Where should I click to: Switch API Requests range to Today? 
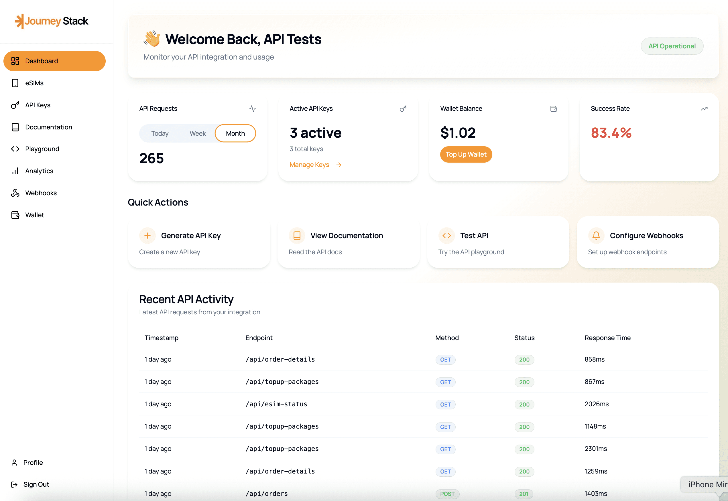(160, 133)
